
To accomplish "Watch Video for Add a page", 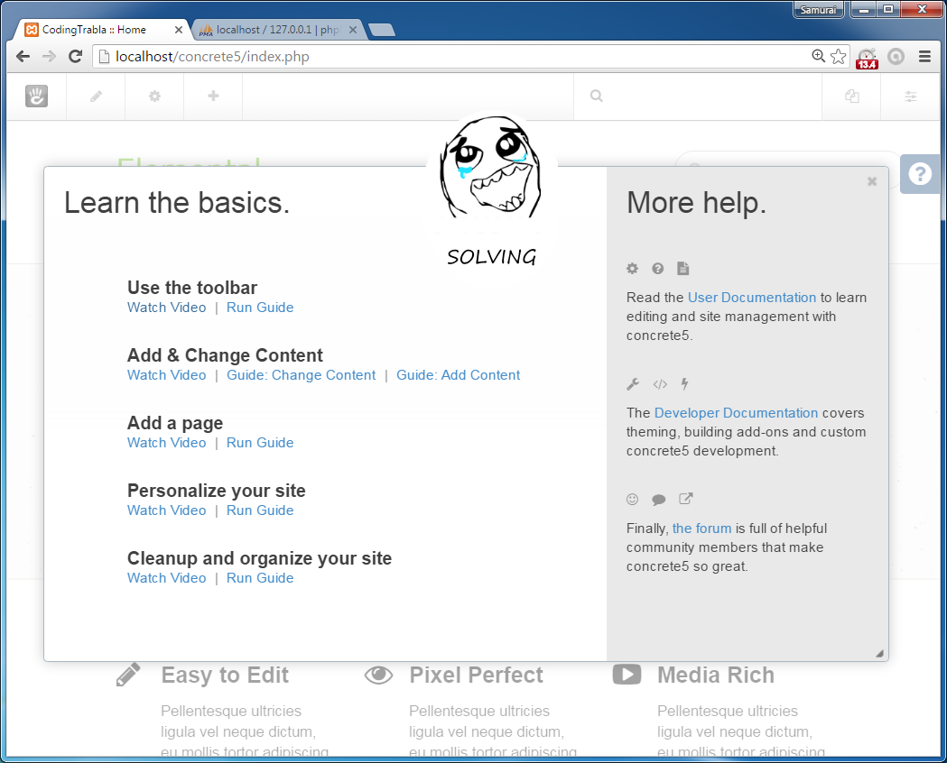I will (x=167, y=443).
